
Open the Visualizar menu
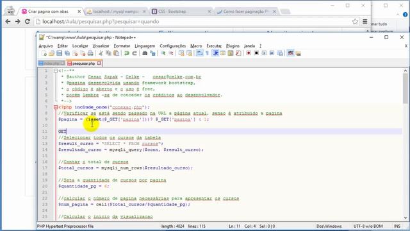pyautogui.click(x=101, y=46)
